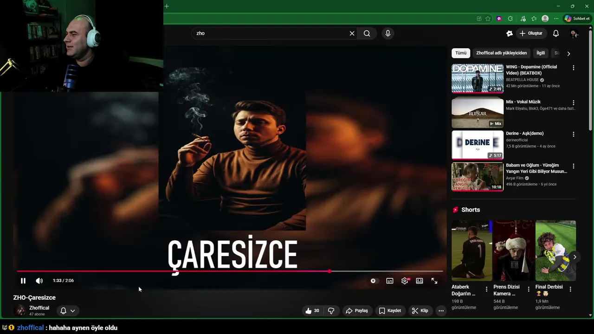Create a clip with the Klip button
Image resolution: width=594 pixels, height=334 pixels.
pyautogui.click(x=420, y=311)
